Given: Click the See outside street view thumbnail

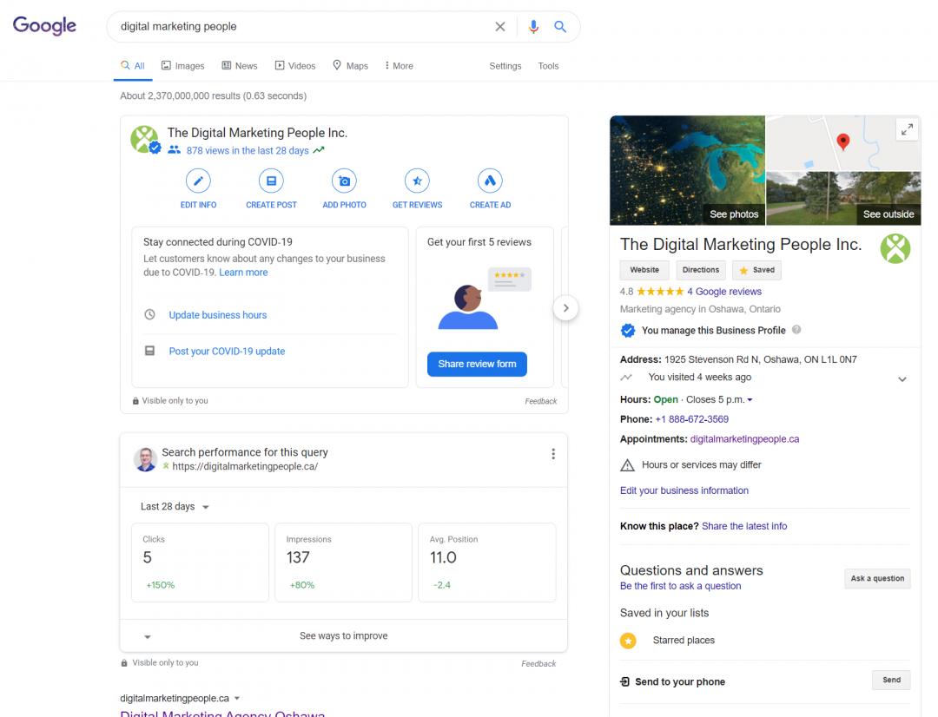Looking at the screenshot, I should point(843,199).
